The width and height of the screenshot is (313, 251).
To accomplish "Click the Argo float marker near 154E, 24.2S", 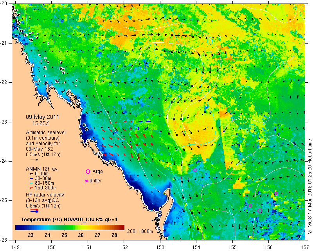I will pyautogui.click(x=195, y=170).
